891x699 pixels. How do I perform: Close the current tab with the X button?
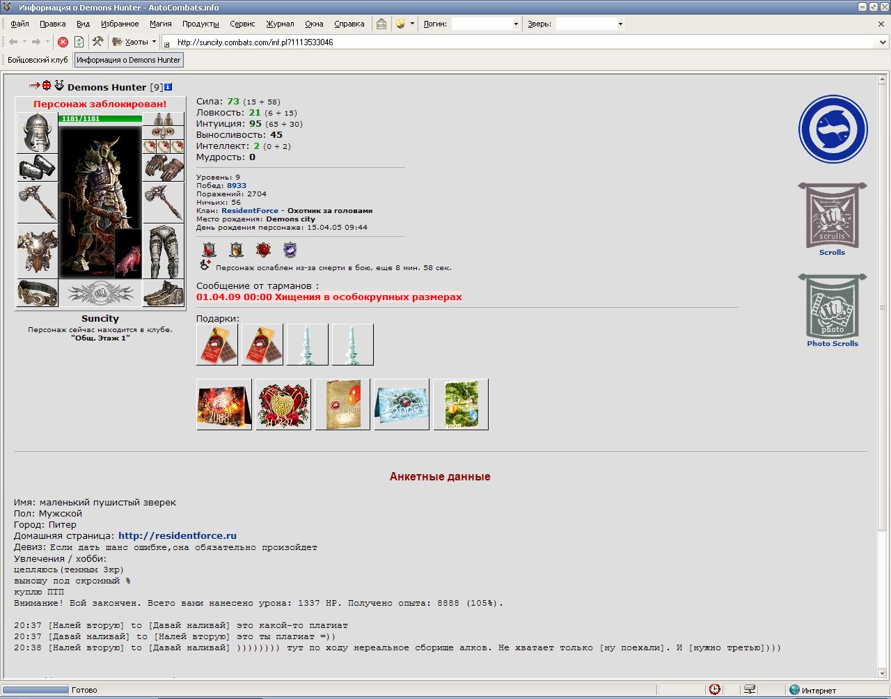click(881, 24)
